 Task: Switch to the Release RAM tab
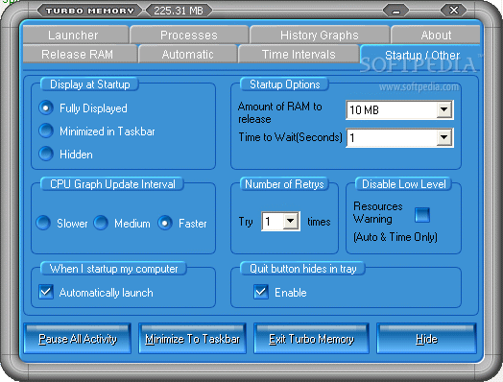(x=80, y=54)
